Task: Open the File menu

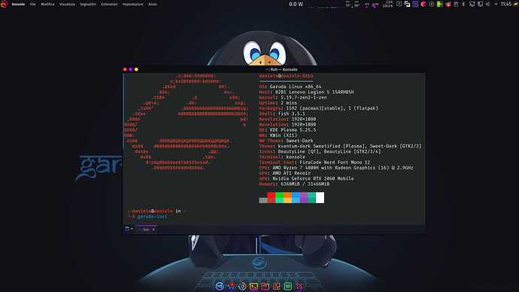Action: pyautogui.click(x=33, y=5)
